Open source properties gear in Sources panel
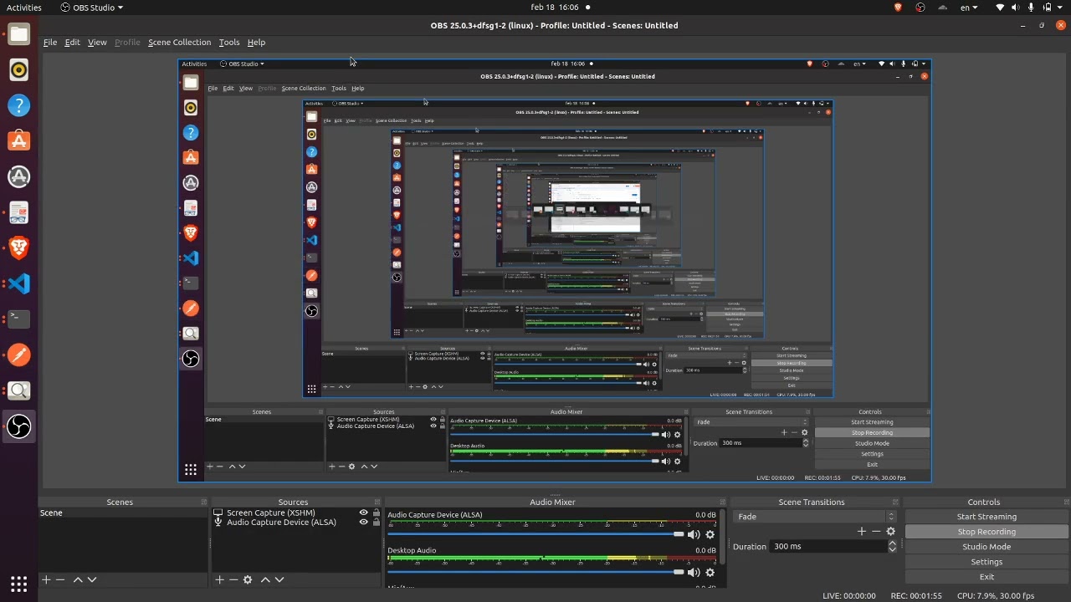 [248, 579]
